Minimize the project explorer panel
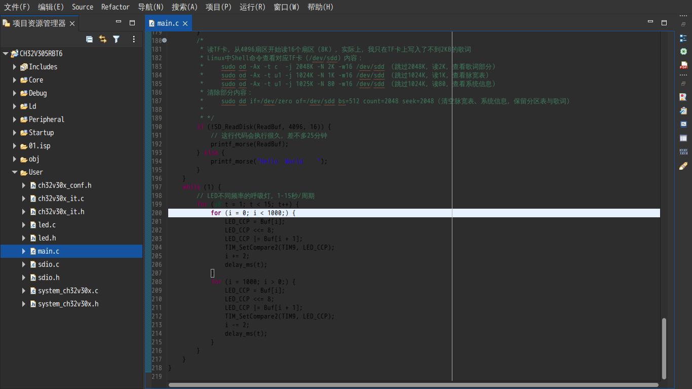 pos(119,22)
